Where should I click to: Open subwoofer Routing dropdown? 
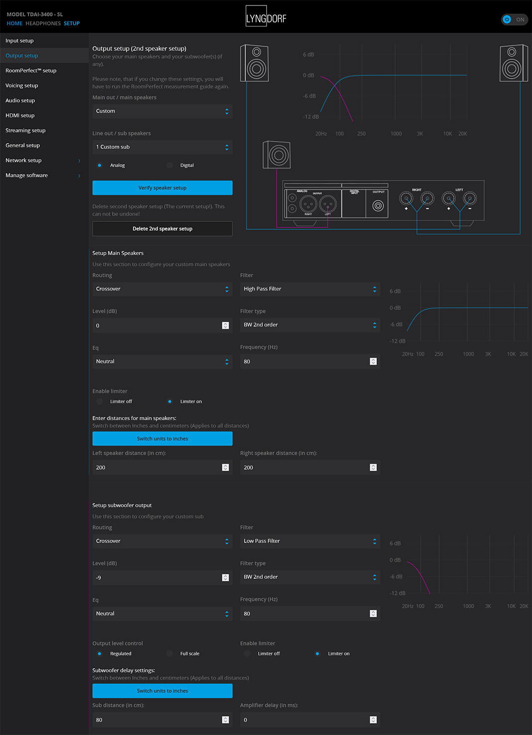[162, 542]
